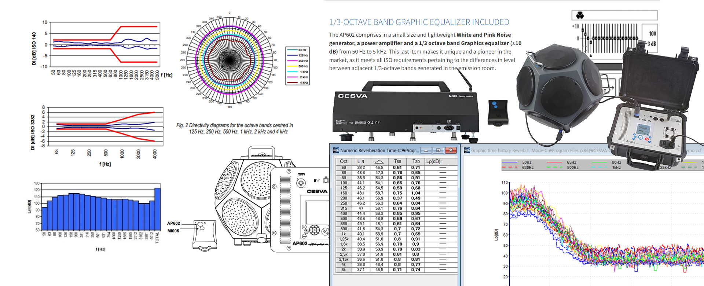Click the 80Hz green legend entry

(x=606, y=162)
